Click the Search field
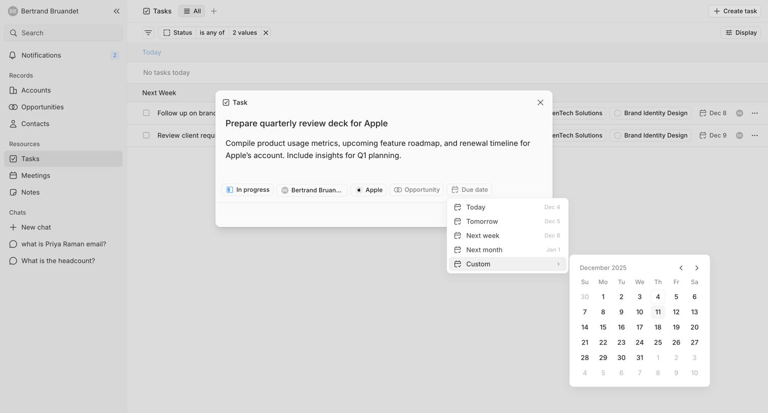The height and width of the screenshot is (413, 768). coord(63,33)
